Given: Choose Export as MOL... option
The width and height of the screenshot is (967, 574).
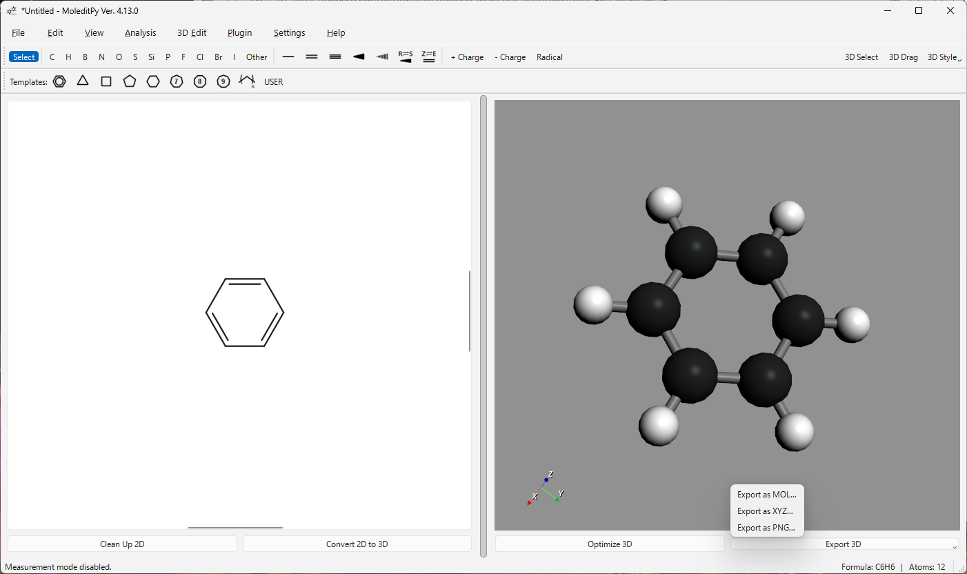Looking at the screenshot, I should point(767,495).
